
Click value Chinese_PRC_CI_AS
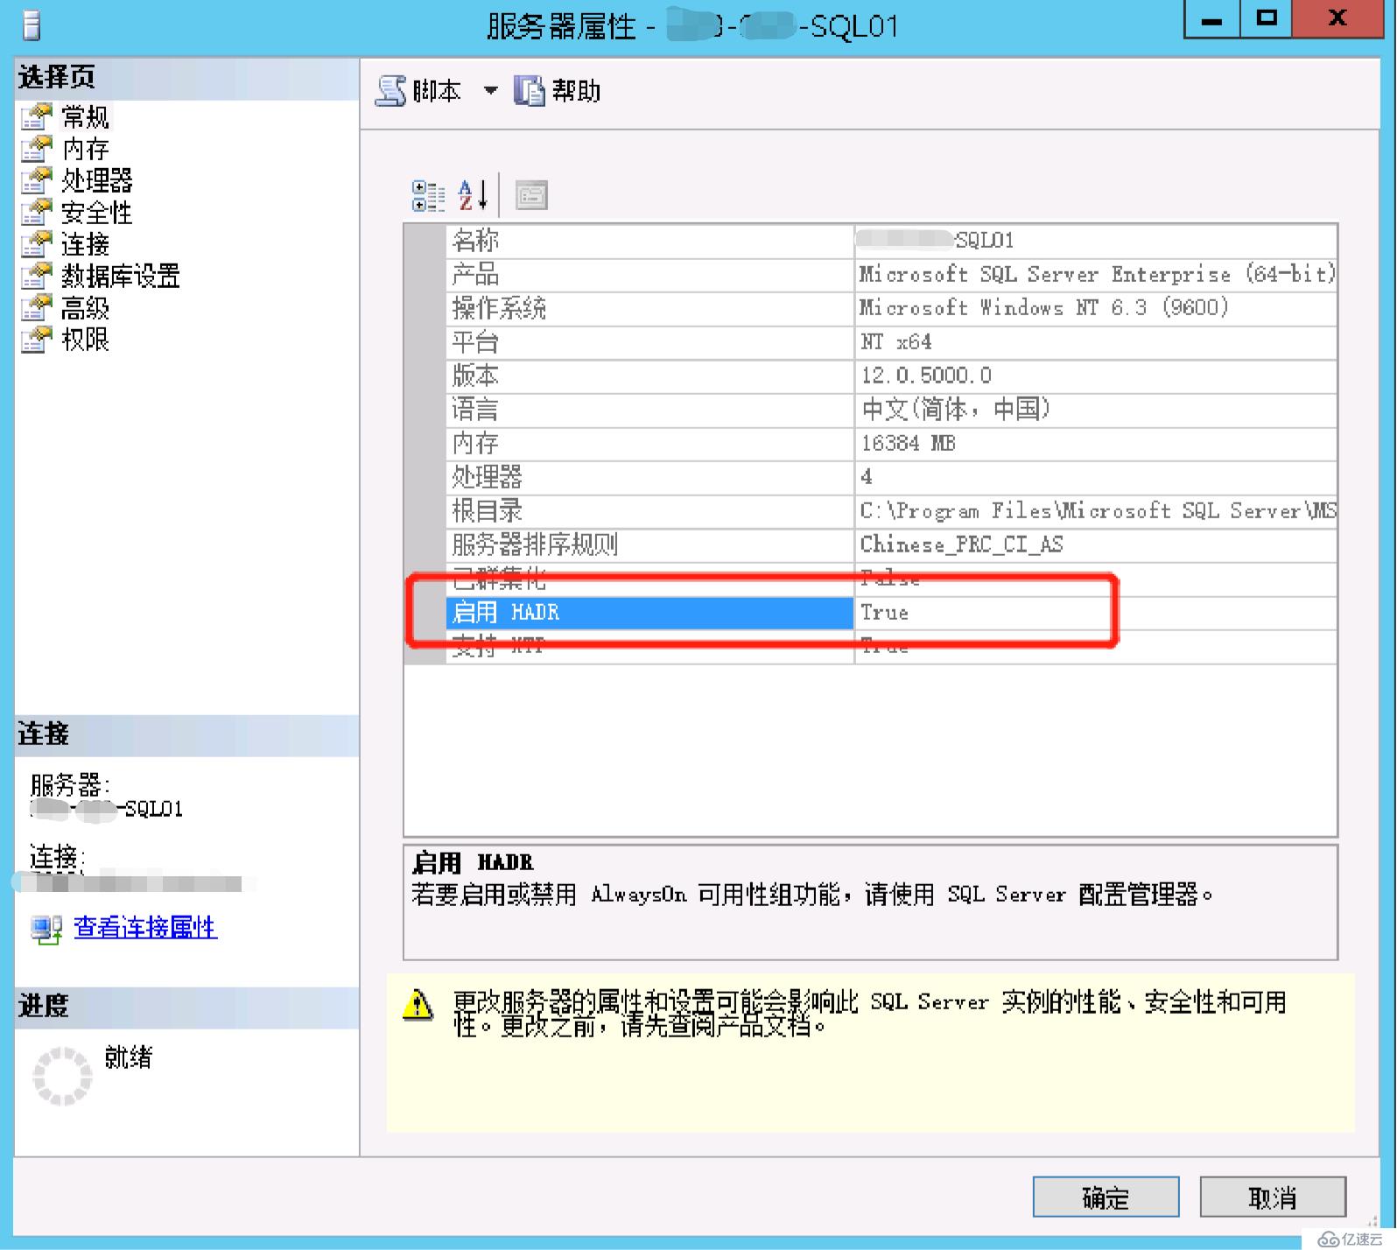coord(961,545)
